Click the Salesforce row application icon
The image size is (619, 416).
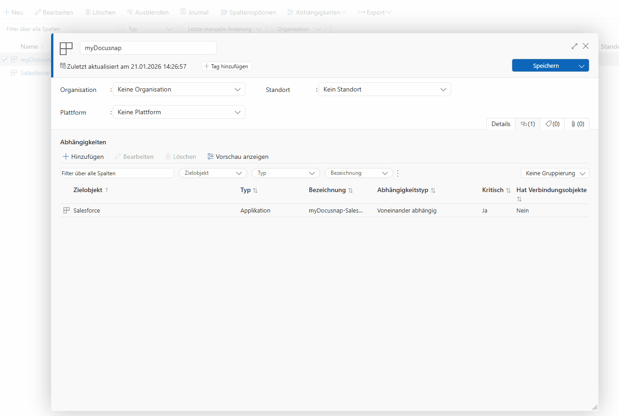(67, 210)
